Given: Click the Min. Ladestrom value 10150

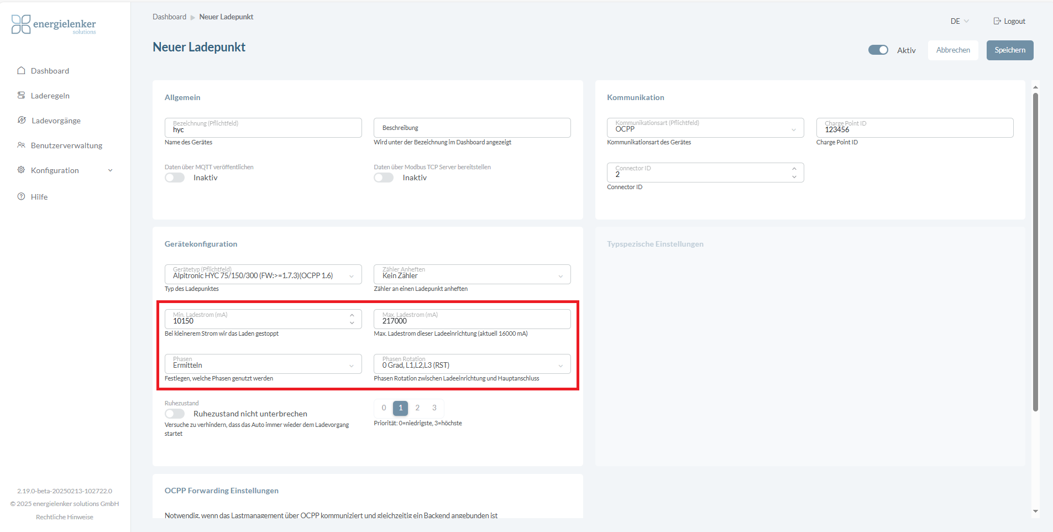Looking at the screenshot, I should [x=184, y=321].
